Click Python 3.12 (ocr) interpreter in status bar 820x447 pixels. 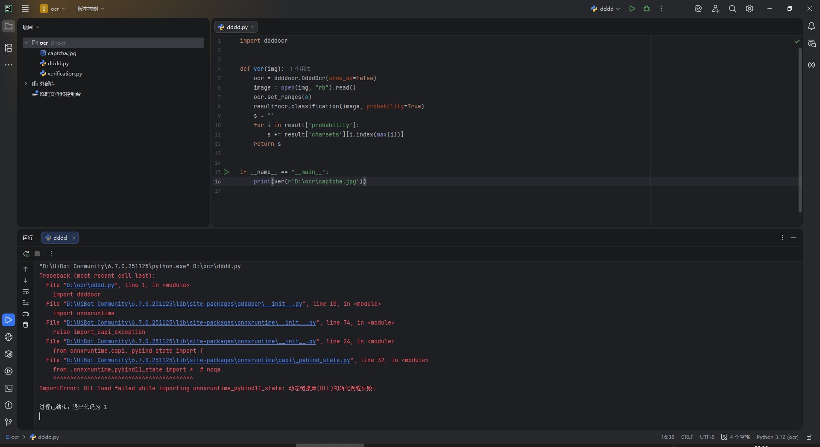pyautogui.click(x=777, y=437)
